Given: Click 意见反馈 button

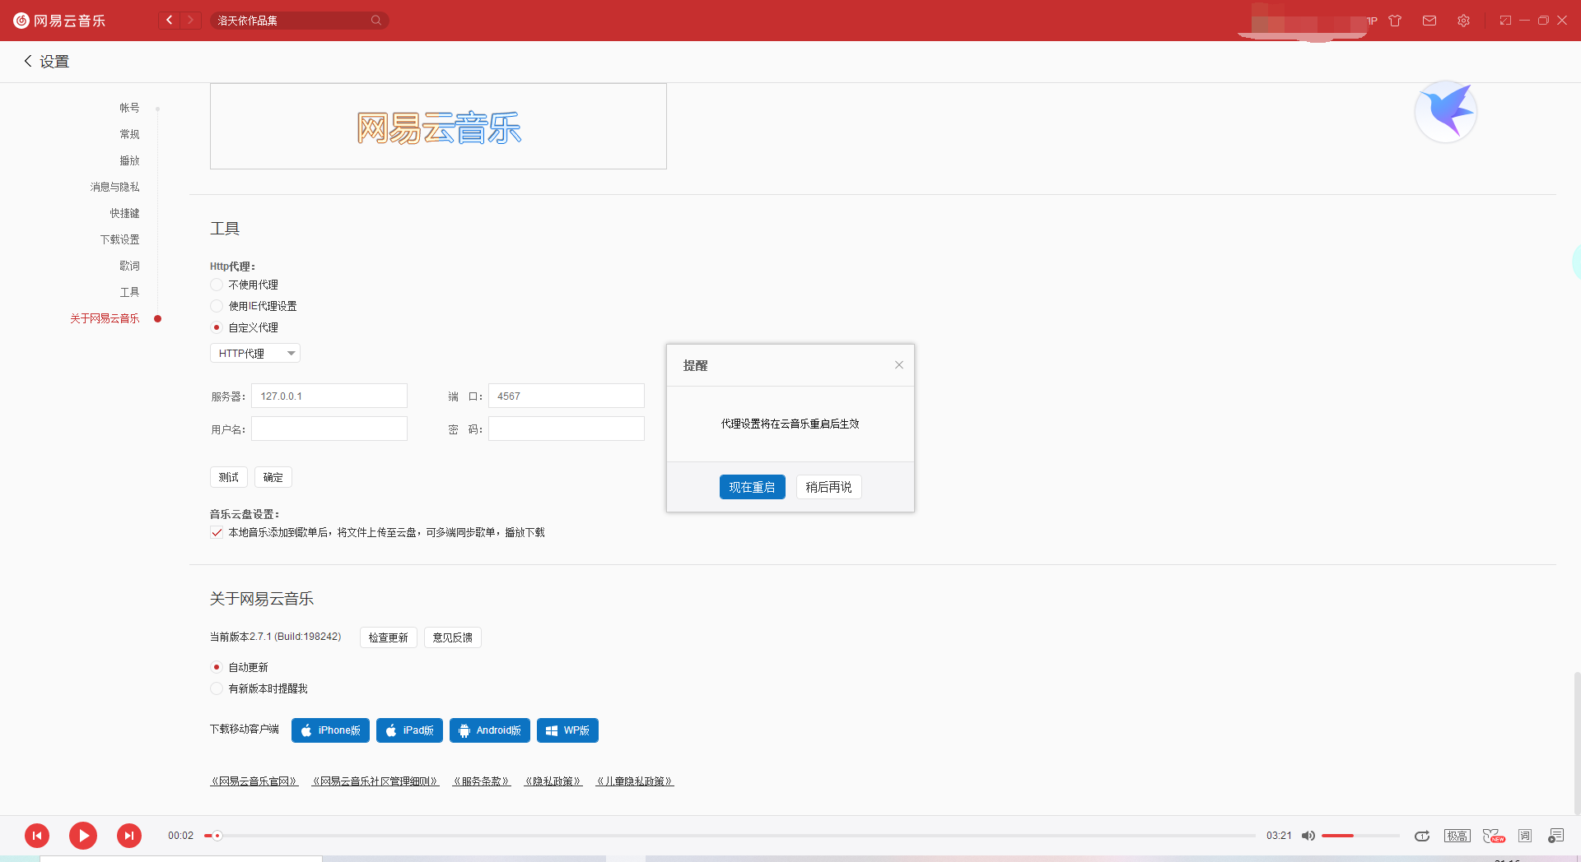Looking at the screenshot, I should pos(453,637).
